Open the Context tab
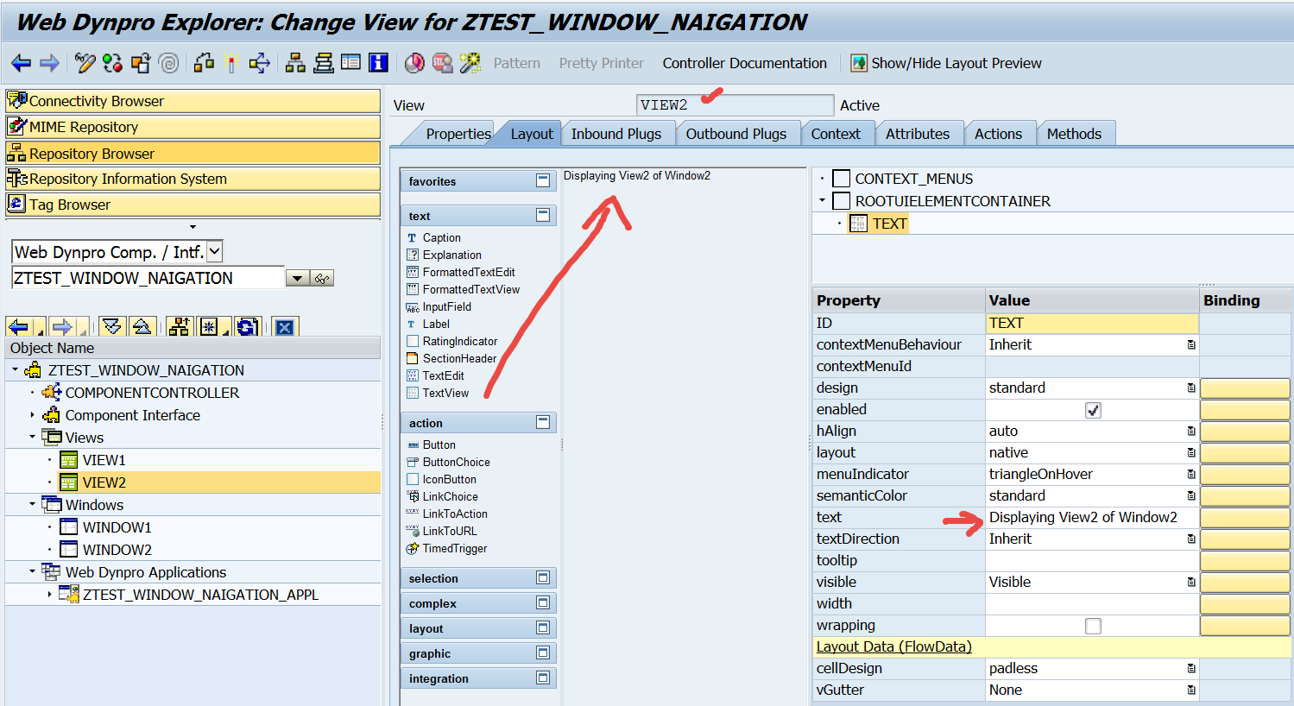 pos(835,134)
